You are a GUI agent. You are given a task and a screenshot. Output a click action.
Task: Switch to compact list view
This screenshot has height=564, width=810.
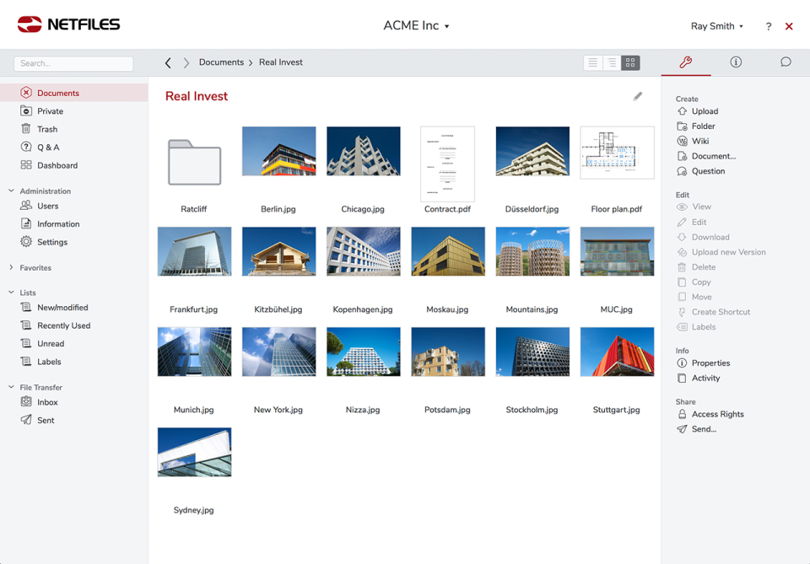click(x=611, y=62)
